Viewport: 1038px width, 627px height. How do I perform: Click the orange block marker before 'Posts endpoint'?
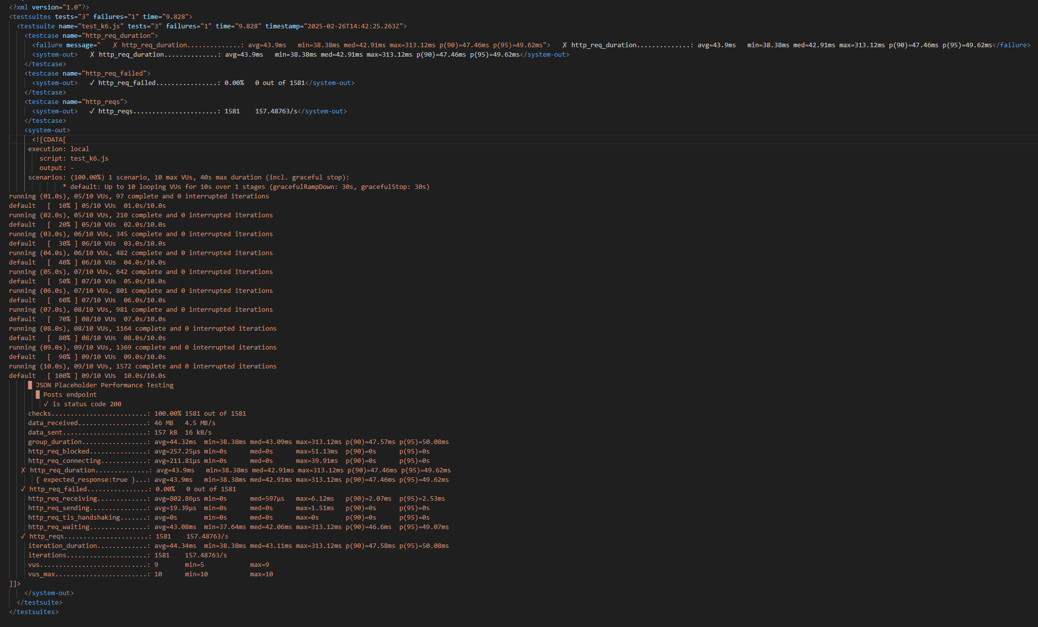click(38, 394)
